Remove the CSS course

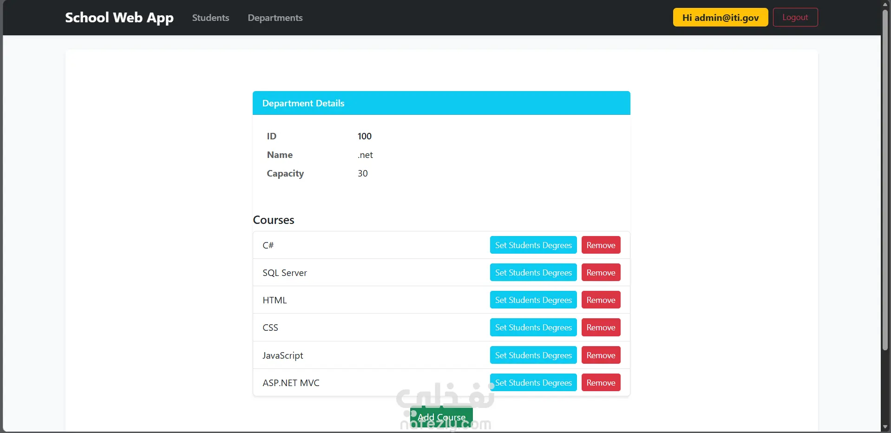(x=601, y=327)
